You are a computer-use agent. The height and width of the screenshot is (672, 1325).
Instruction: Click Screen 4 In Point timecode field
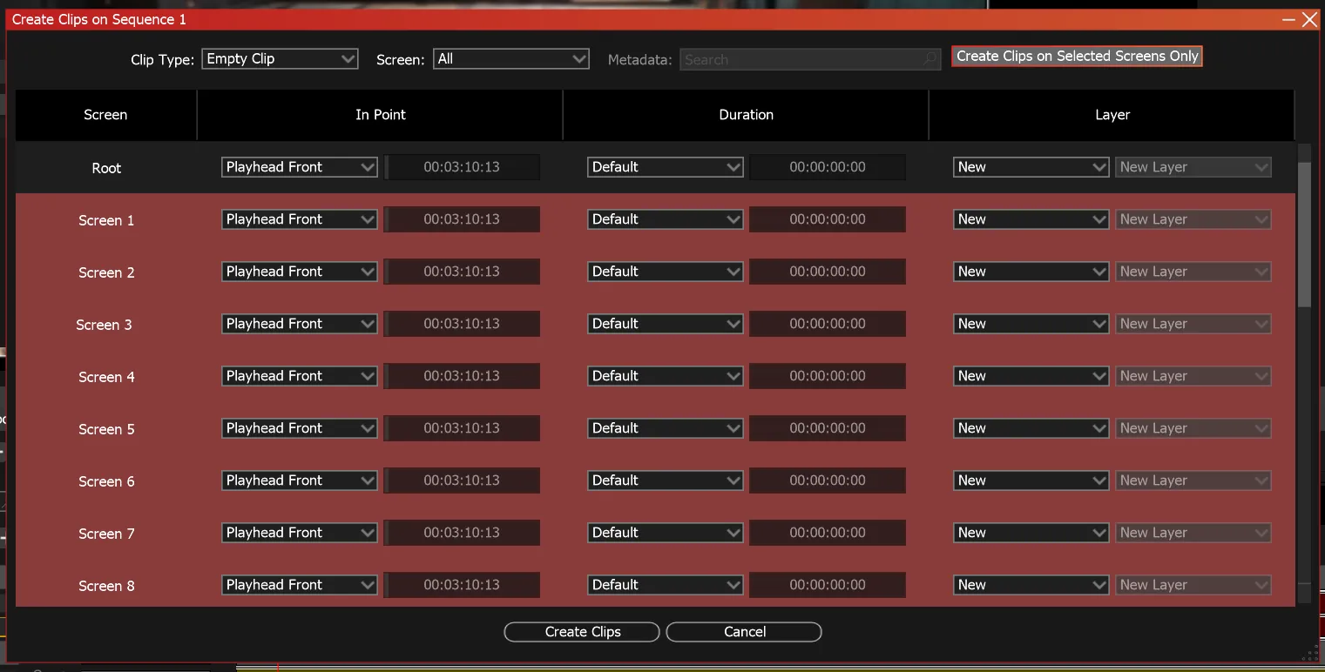coord(462,376)
